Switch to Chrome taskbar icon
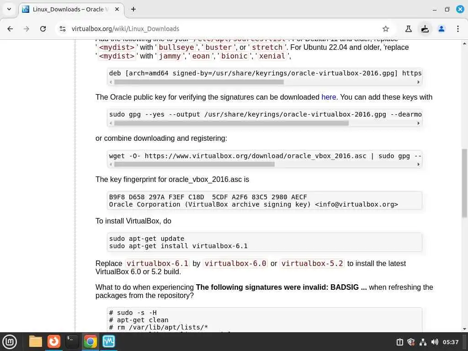Image resolution: width=468 pixels, height=351 pixels. pos(90,342)
